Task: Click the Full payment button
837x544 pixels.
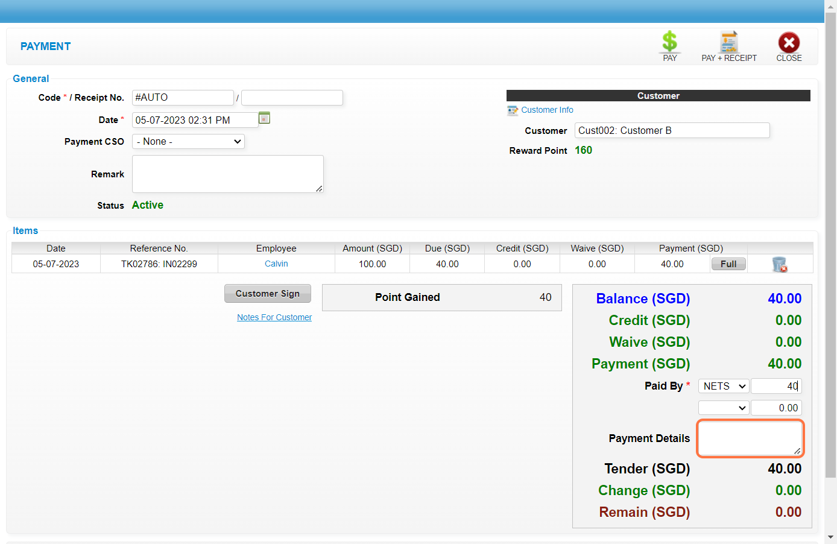Action: click(x=728, y=264)
